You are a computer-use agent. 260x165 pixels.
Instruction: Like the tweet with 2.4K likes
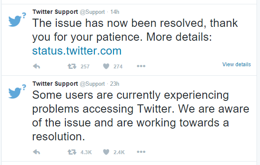click(106, 152)
